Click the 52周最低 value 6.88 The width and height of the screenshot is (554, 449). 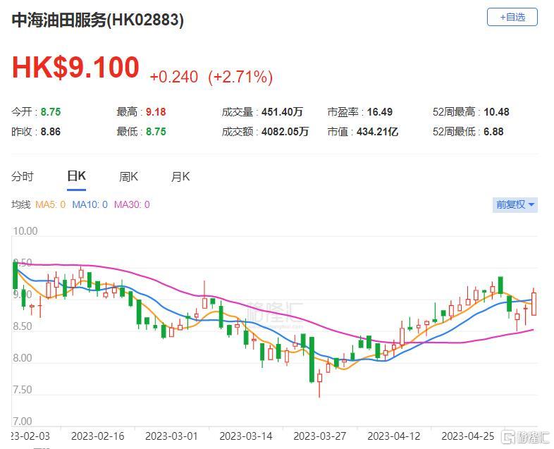click(x=493, y=132)
